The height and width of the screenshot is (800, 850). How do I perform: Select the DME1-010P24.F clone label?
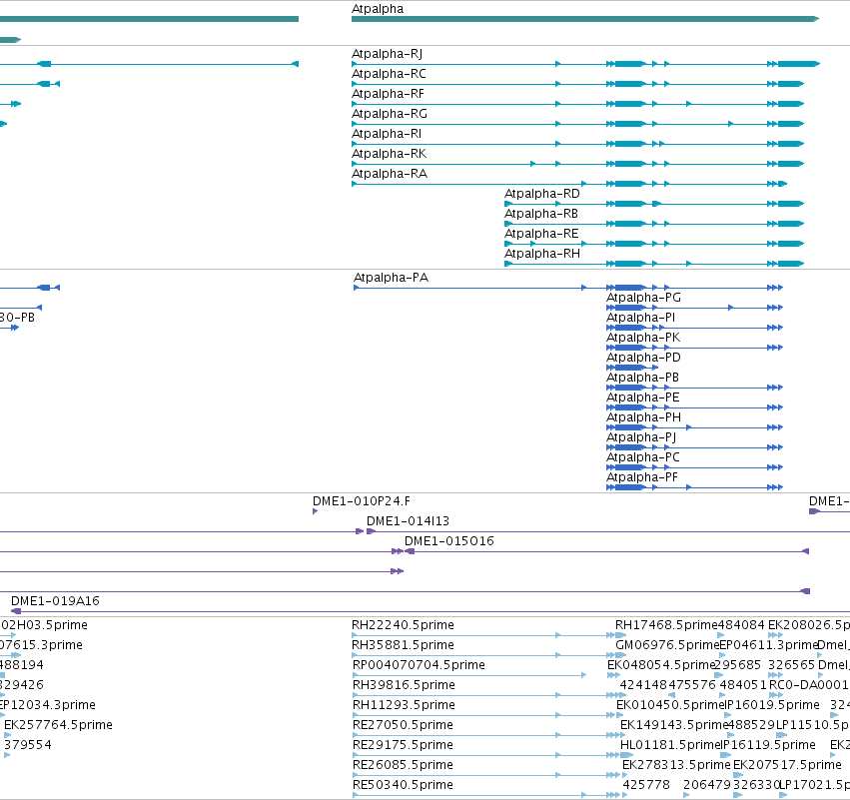(x=362, y=501)
